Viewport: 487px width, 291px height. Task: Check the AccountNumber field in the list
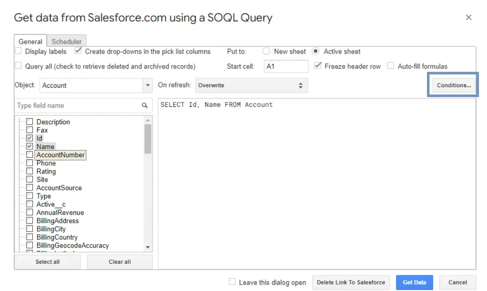coord(30,155)
